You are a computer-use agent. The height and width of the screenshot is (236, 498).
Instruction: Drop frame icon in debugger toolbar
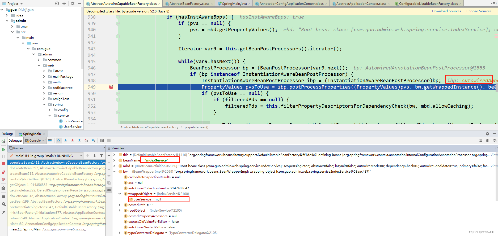pos(86,141)
